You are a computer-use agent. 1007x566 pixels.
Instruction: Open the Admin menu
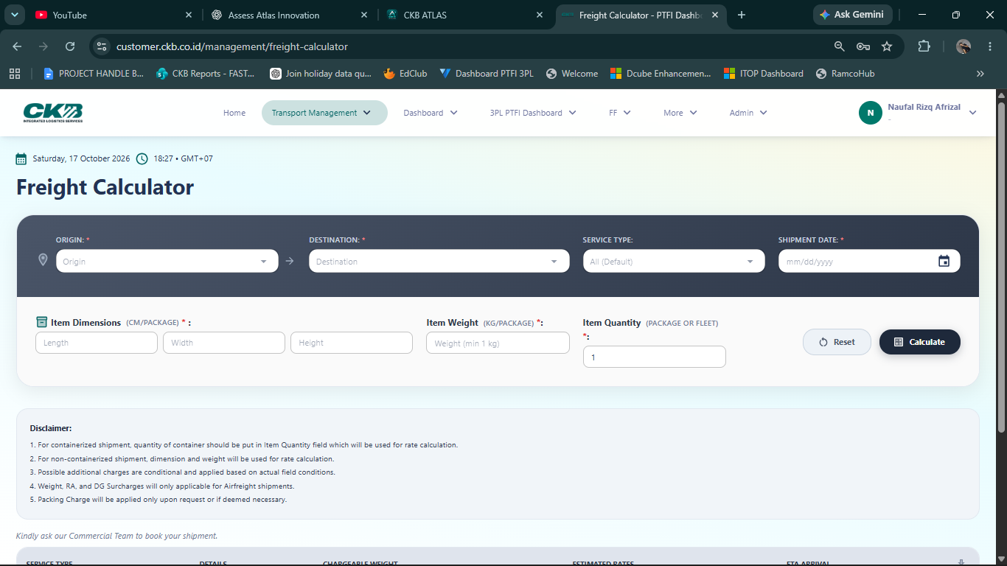click(748, 113)
